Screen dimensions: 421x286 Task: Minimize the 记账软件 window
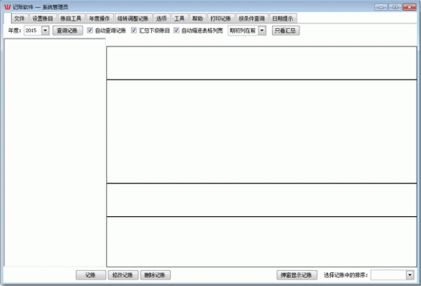tap(381, 7)
